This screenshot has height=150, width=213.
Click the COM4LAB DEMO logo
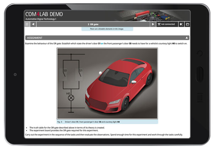[44, 14]
